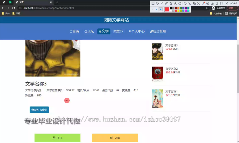Save the screenshot with download icon
The image size is (239, 143).
[x=212, y=3]
